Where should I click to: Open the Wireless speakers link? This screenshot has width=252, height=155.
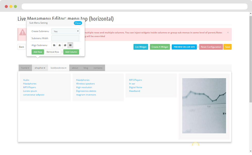(85, 84)
